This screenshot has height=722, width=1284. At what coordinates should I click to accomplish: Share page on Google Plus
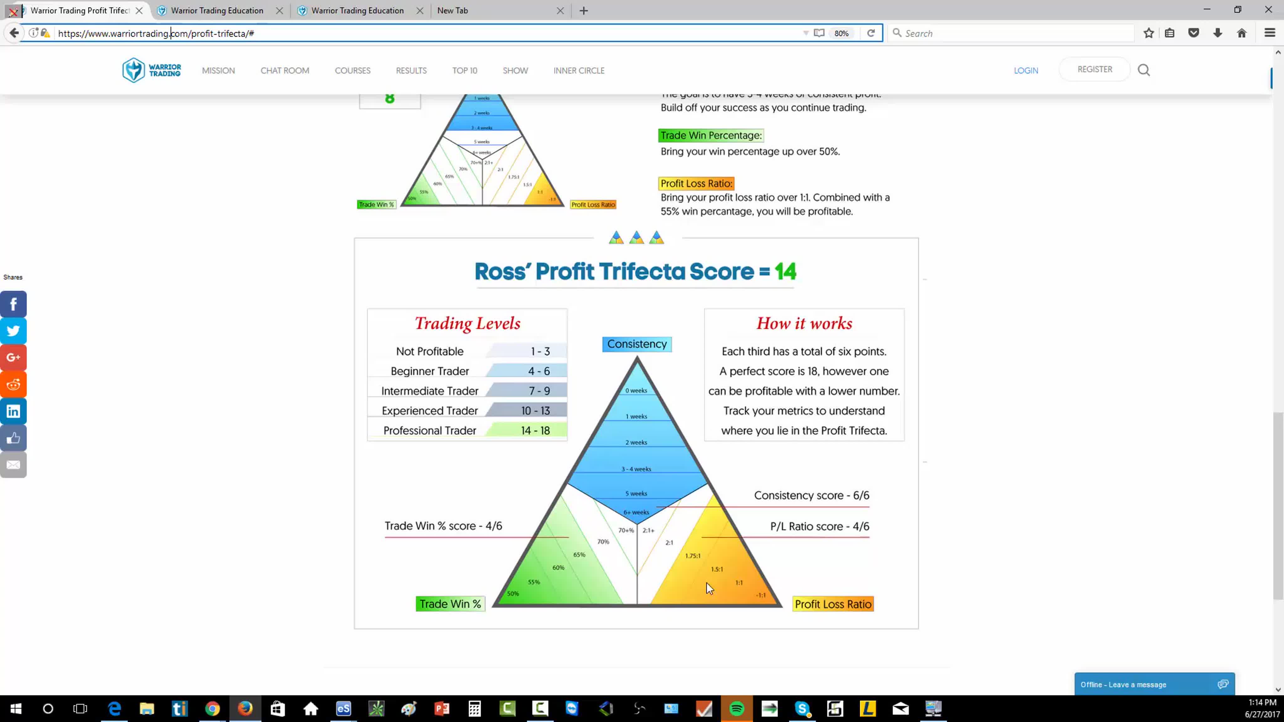[x=13, y=357]
